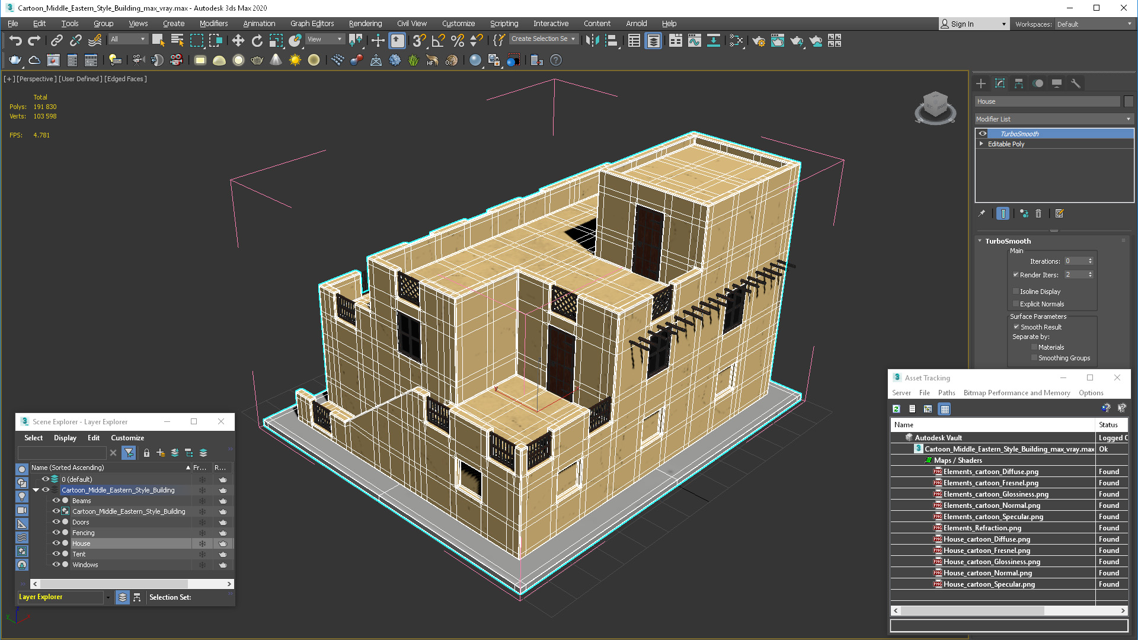Screen dimensions: 1138x640
Task: Toggle TurboSmooth modifier visibility eye
Action: click(x=983, y=134)
